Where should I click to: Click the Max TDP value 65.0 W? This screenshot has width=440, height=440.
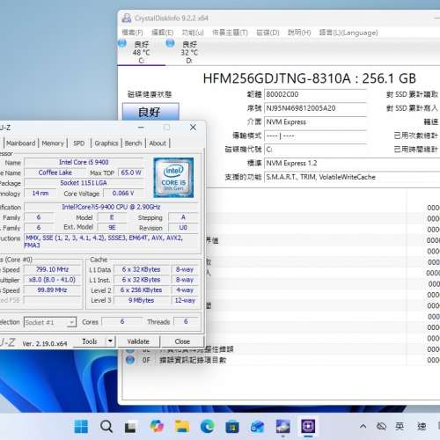tap(131, 172)
